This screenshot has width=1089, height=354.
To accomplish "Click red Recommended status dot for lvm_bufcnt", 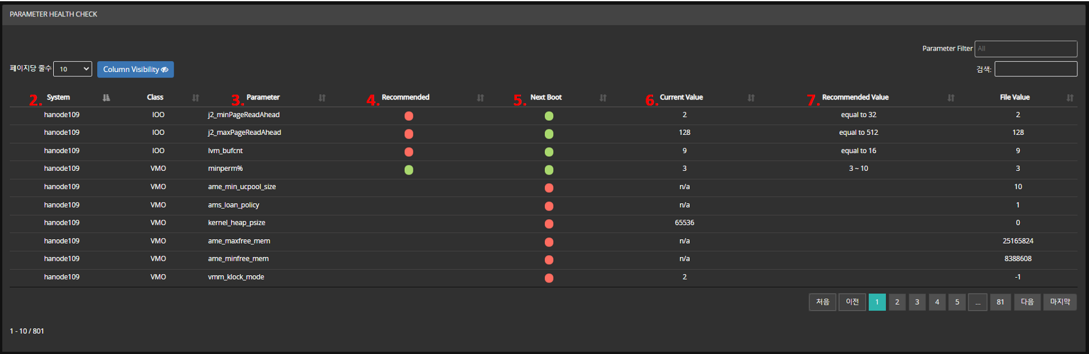I will pos(409,152).
